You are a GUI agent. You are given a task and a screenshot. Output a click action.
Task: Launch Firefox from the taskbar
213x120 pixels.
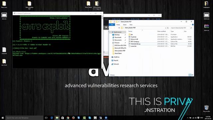[73, 118]
